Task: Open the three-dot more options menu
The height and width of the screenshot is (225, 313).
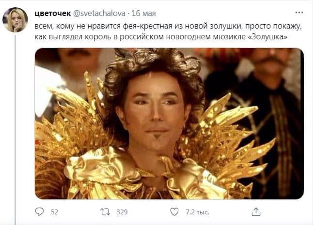Action: coord(299,13)
